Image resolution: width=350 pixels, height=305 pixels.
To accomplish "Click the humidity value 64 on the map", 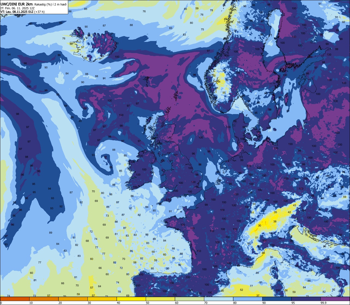I will click(100, 286).
